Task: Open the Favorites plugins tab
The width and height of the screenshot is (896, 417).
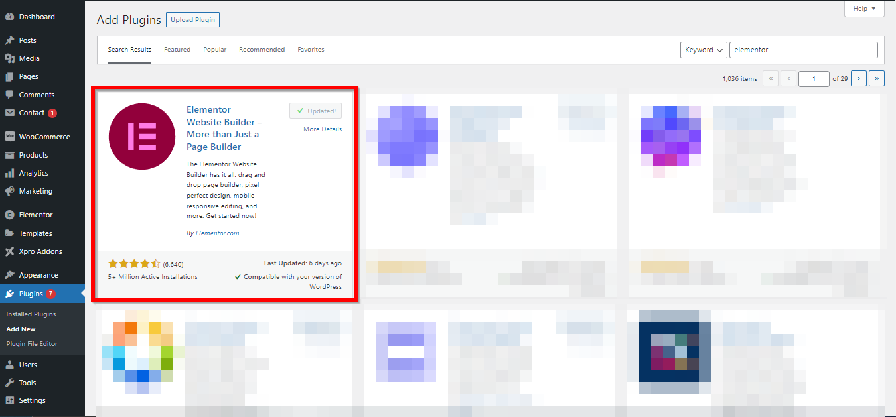Action: (311, 50)
